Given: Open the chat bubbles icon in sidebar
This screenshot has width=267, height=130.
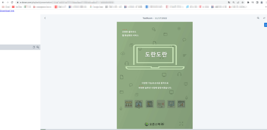Looking at the screenshot, I should pyautogui.click(x=38, y=47).
